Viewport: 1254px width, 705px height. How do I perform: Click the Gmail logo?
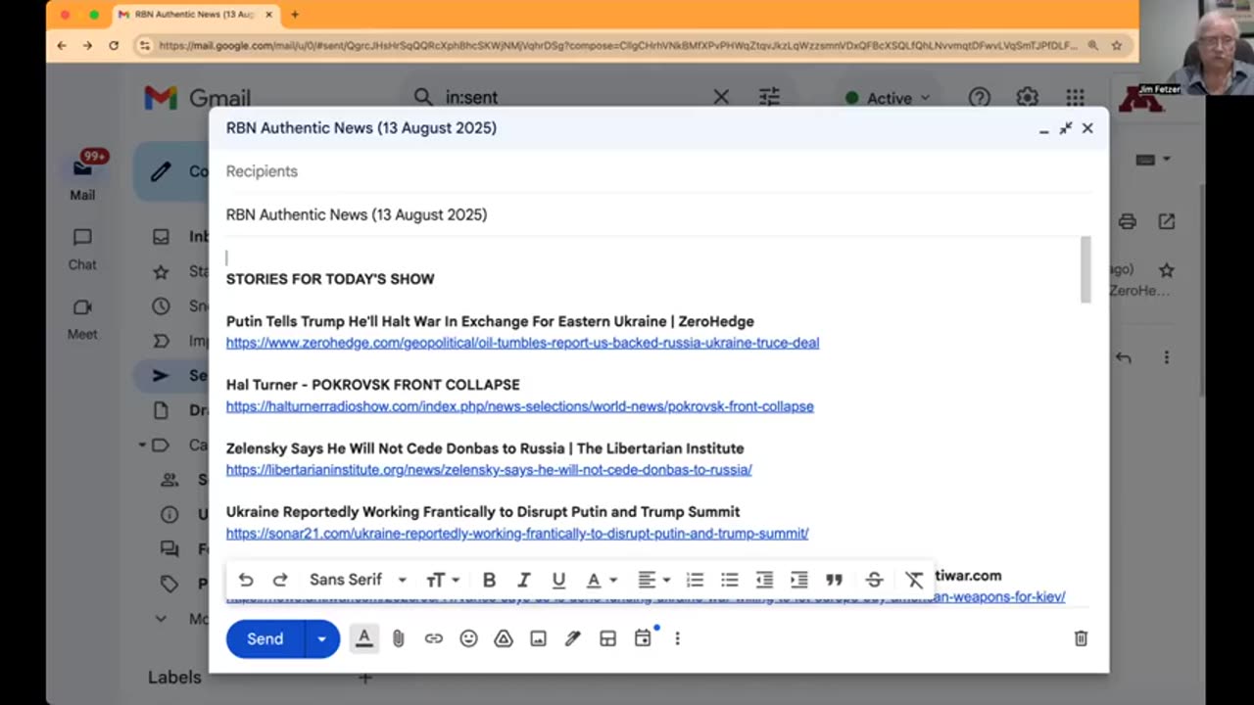pyautogui.click(x=197, y=98)
